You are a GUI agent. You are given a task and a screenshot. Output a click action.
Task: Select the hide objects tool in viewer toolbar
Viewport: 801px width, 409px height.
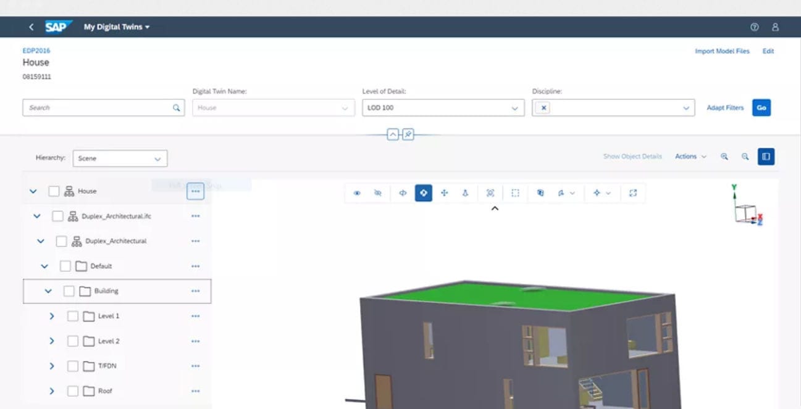tap(379, 192)
